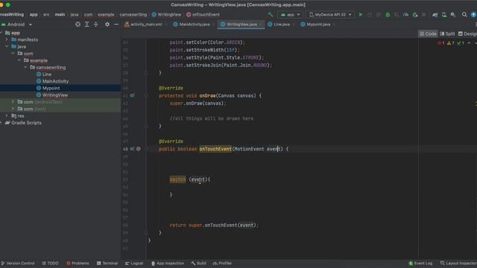Attach debugger to Android process icon
The image size is (477, 268).
click(415, 15)
